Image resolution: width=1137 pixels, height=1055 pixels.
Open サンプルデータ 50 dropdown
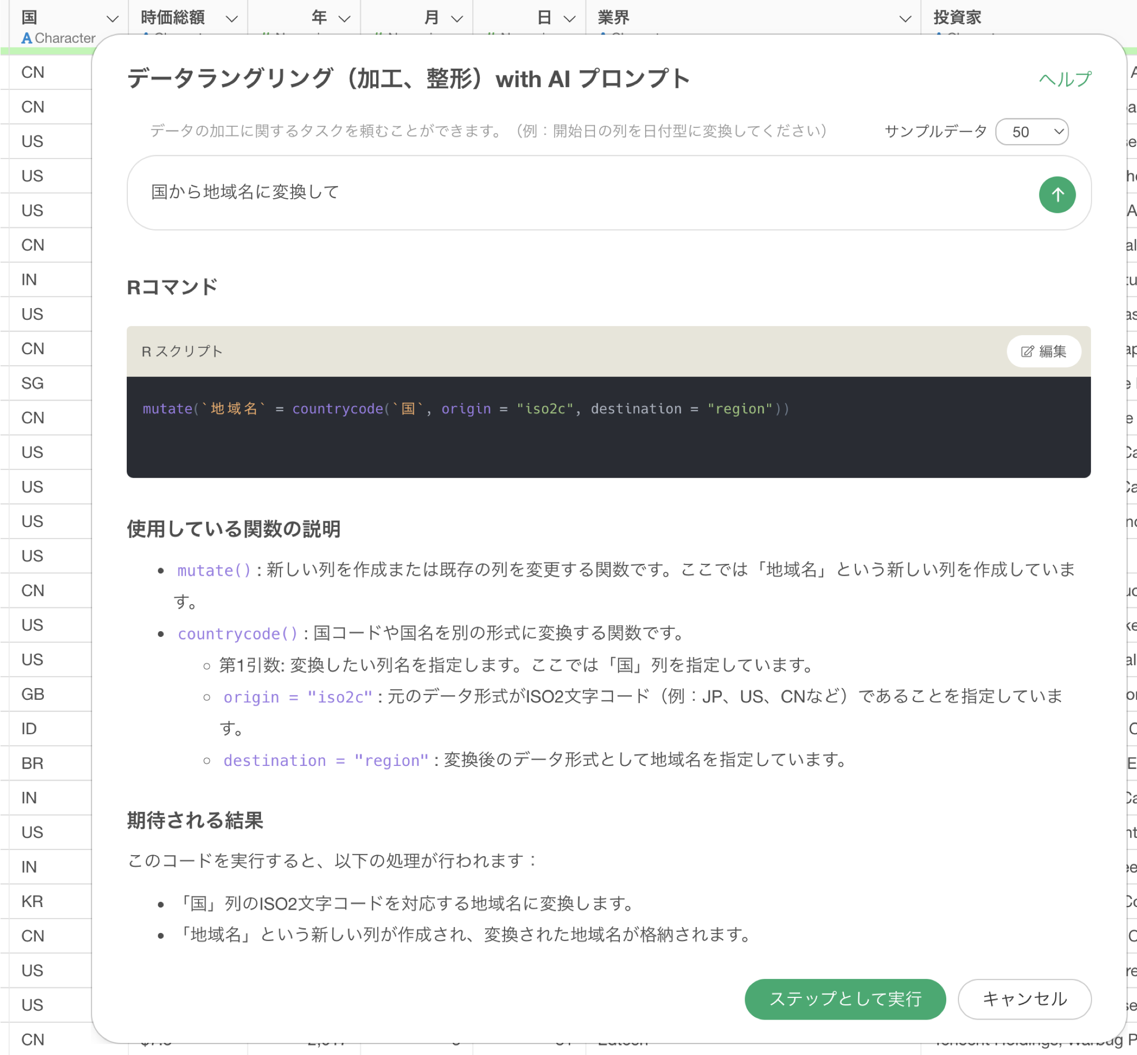[x=1031, y=132]
